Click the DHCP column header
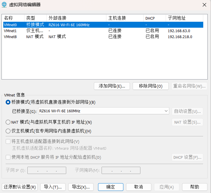211x193 pixels. tap(155, 18)
